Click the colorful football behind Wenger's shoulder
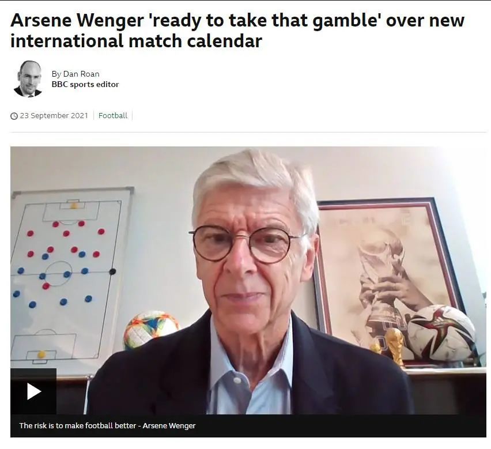 click(151, 329)
